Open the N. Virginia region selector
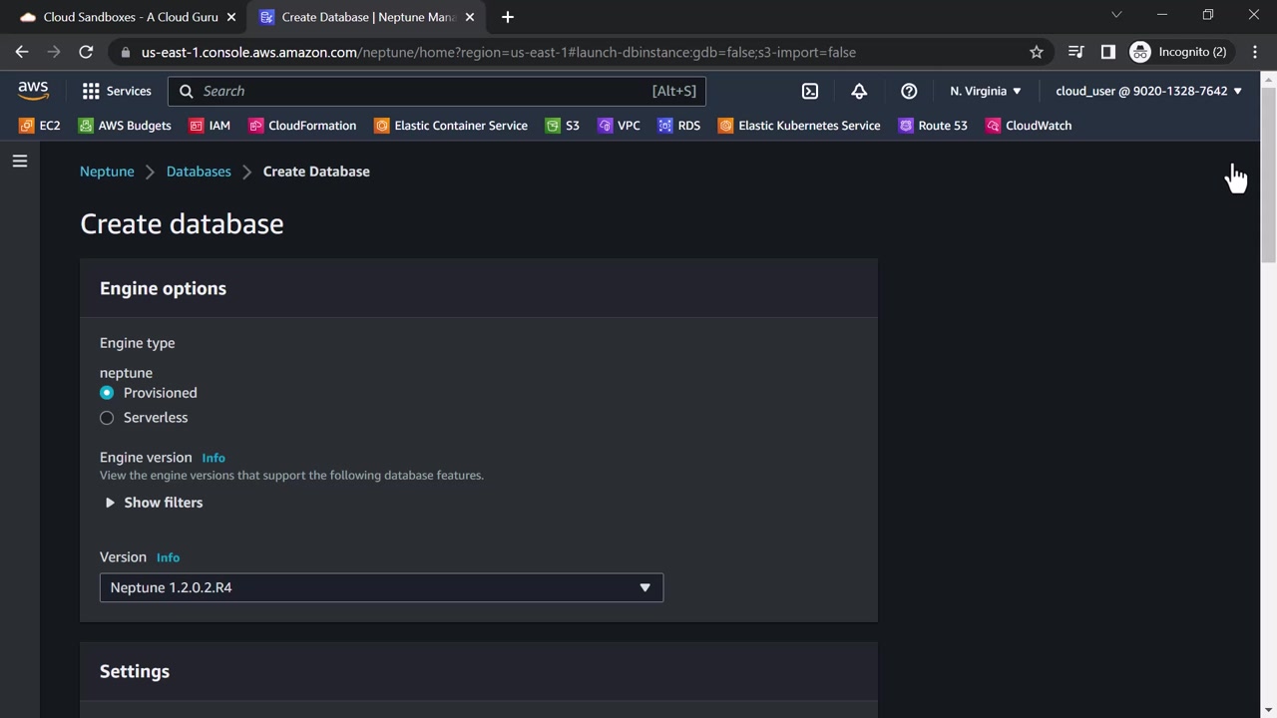 pos(986,91)
